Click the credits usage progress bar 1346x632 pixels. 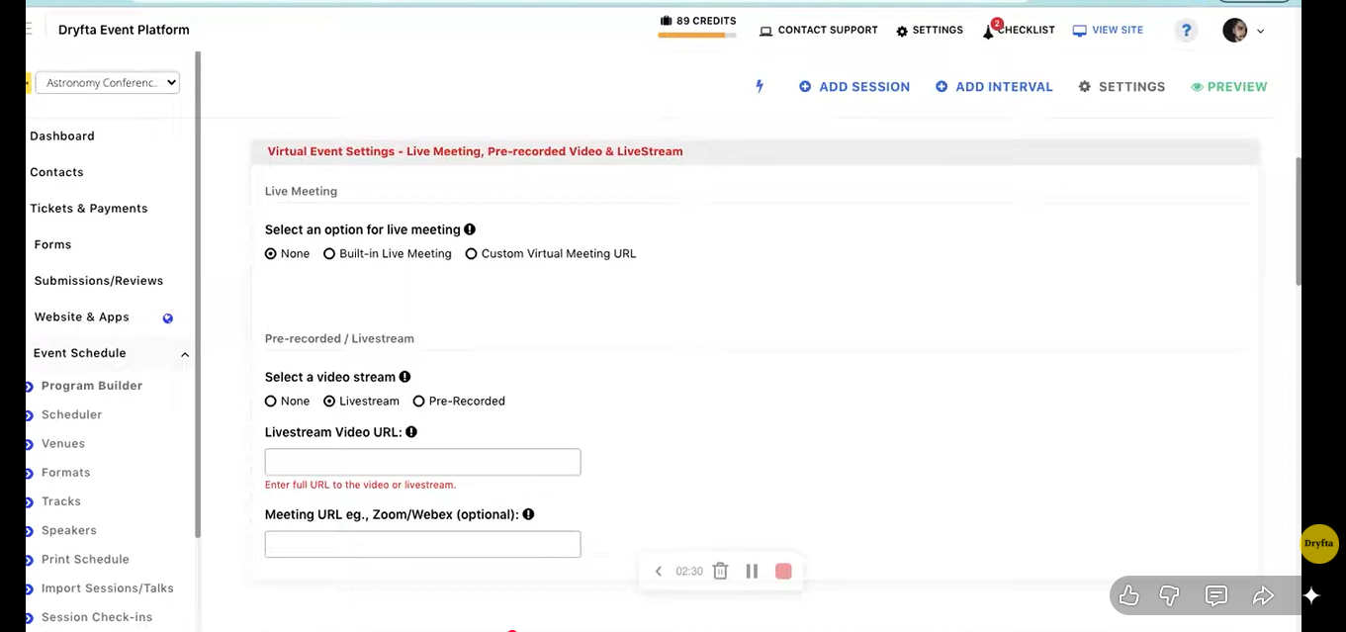click(696, 36)
